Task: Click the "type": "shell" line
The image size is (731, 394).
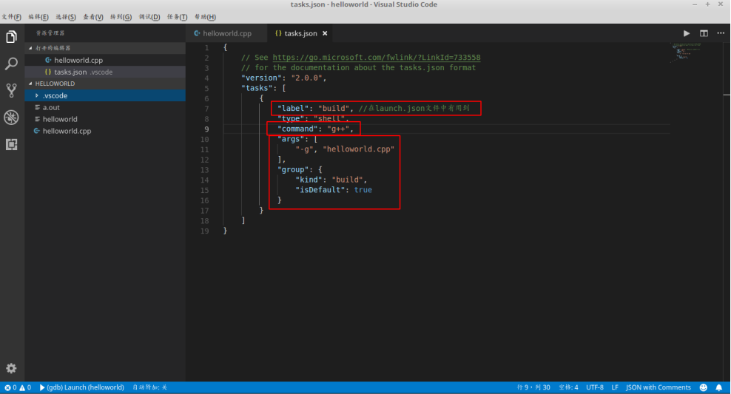Action: (313, 119)
